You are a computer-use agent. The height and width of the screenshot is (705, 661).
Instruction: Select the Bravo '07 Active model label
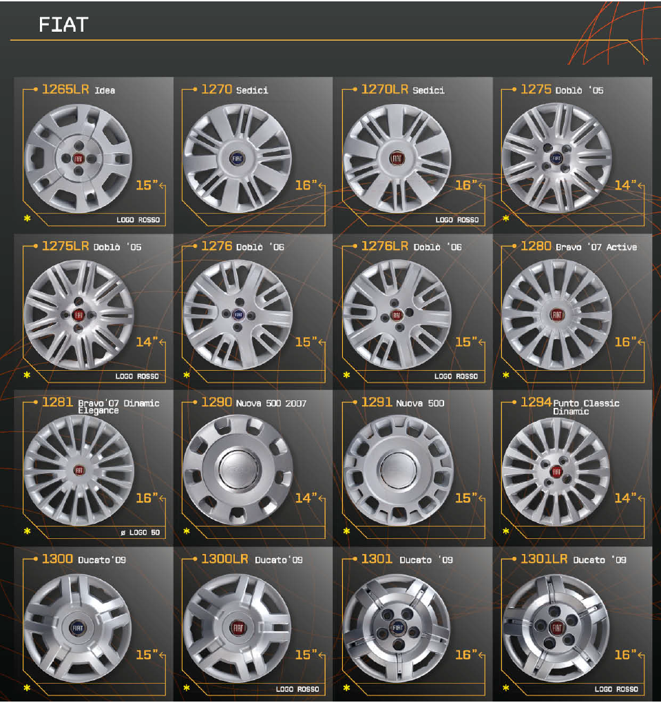(x=596, y=247)
